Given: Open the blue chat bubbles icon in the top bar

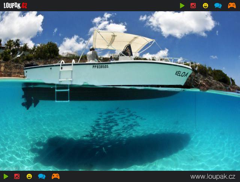Looking at the screenshot, I should coord(218,6).
